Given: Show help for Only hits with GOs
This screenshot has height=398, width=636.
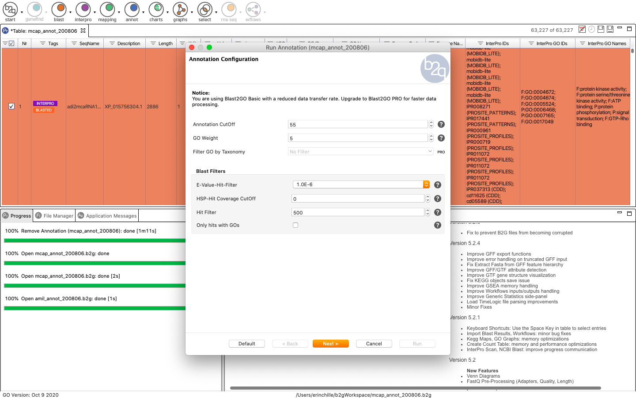Looking at the screenshot, I should [x=437, y=225].
